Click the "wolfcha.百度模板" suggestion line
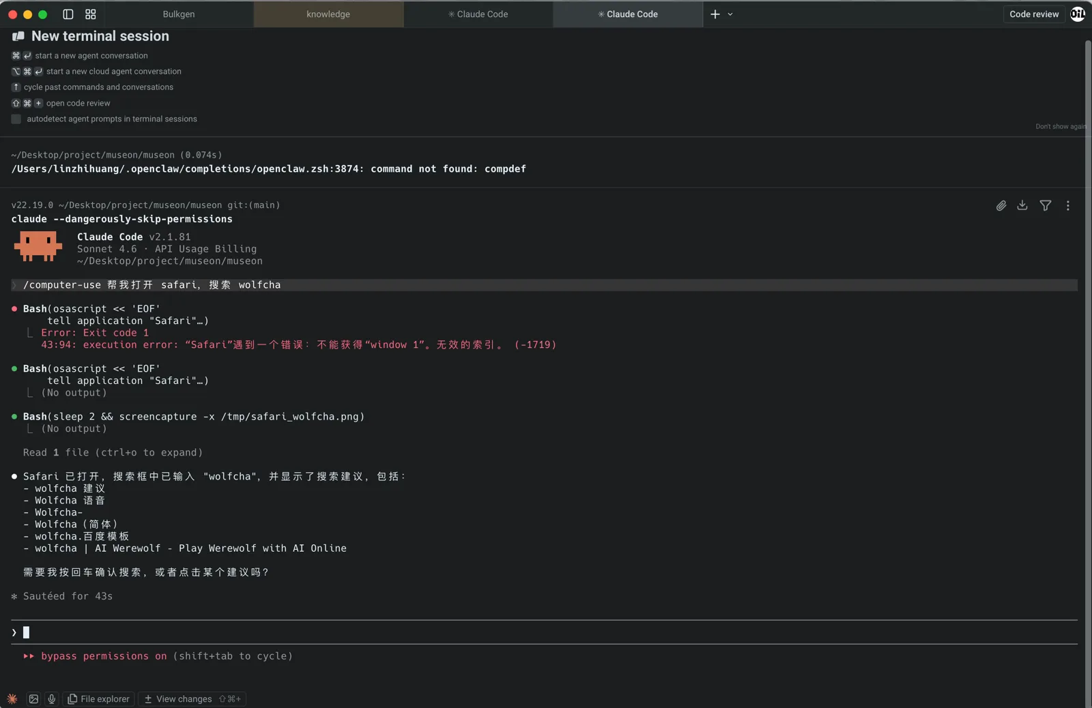 tap(82, 536)
